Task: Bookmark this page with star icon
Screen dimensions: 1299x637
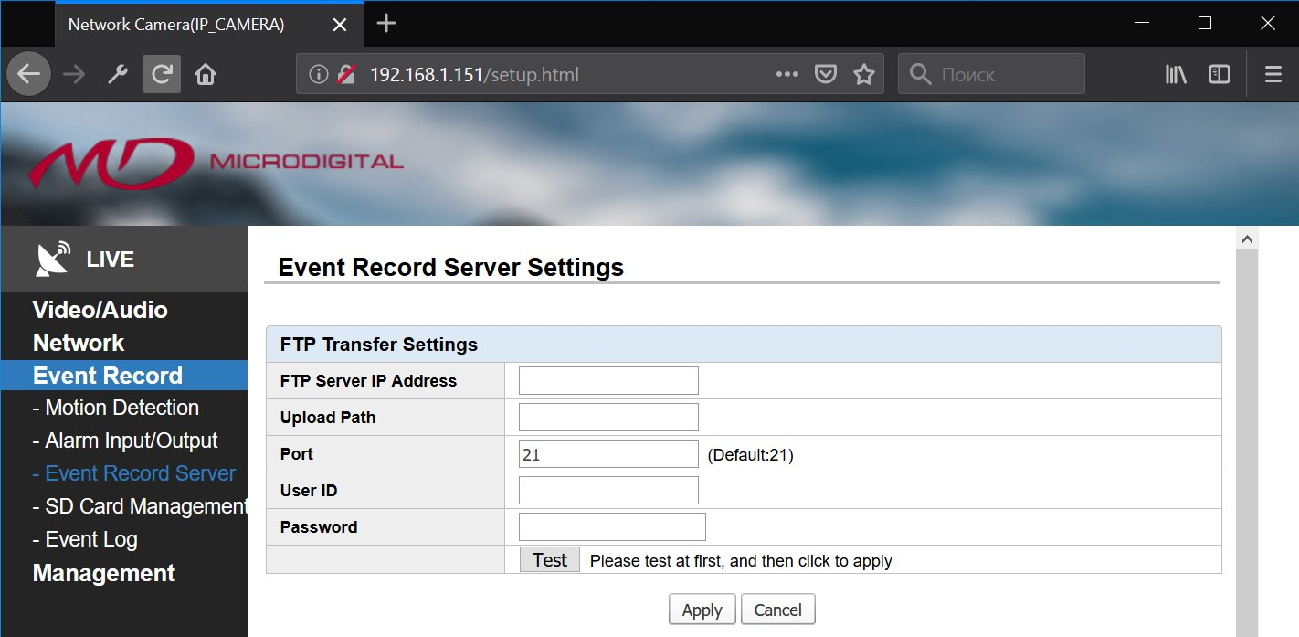Action: pos(864,75)
